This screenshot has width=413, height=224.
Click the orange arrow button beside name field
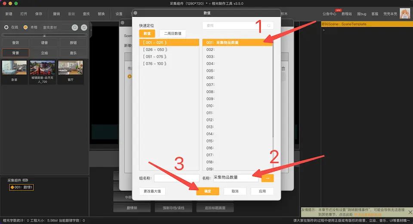(267, 178)
